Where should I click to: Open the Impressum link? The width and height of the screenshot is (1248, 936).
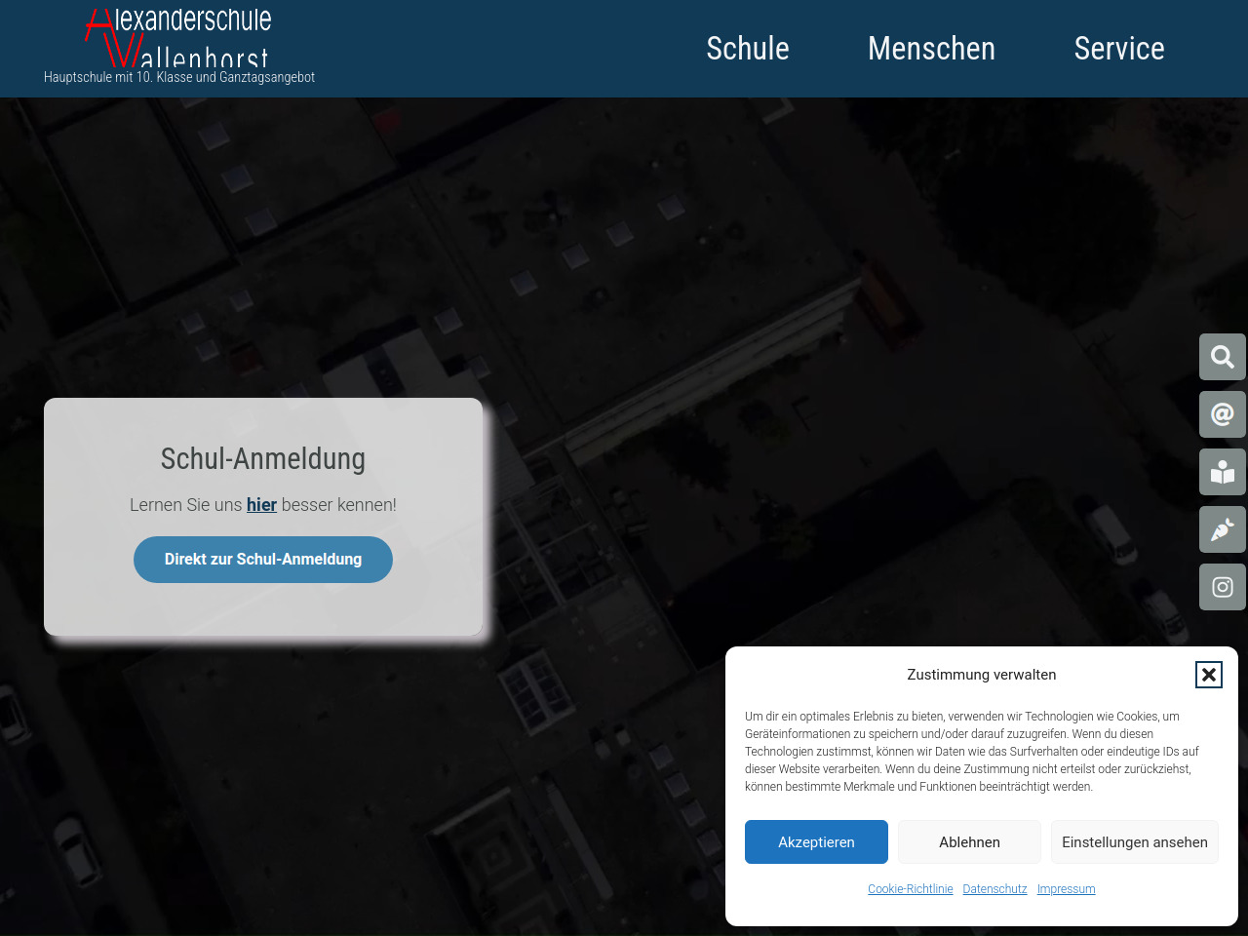point(1066,889)
